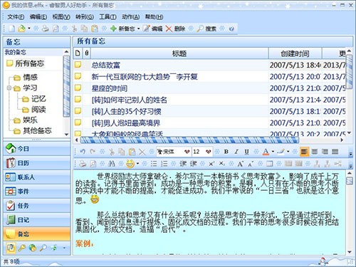Toggle center text alignment in the editor

click(315, 152)
